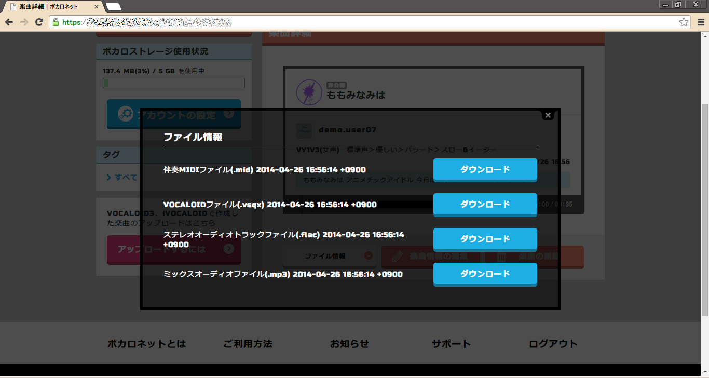Bookmark this page with the star icon
Viewport: 709px width, 378px height.
point(684,22)
